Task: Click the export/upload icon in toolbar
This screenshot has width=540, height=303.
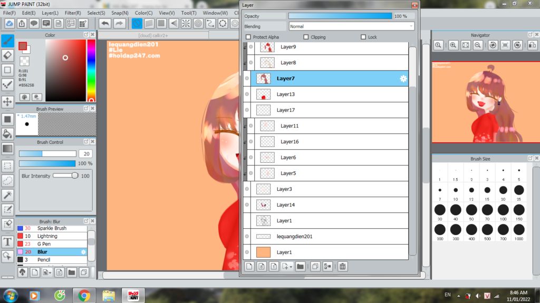Action: click(x=22, y=23)
